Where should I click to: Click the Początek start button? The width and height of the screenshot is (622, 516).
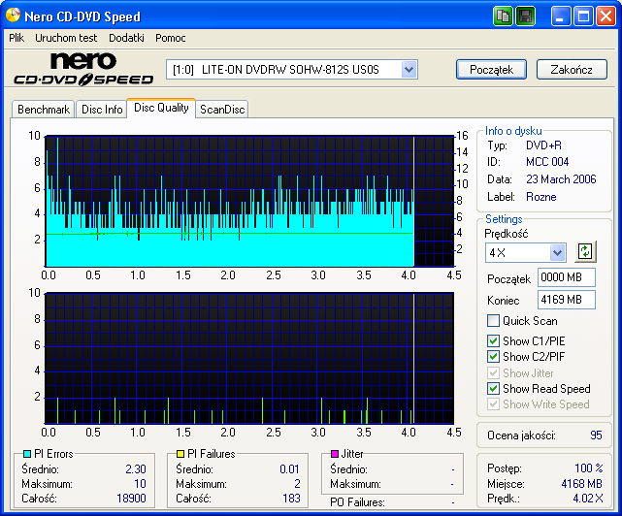pos(492,70)
